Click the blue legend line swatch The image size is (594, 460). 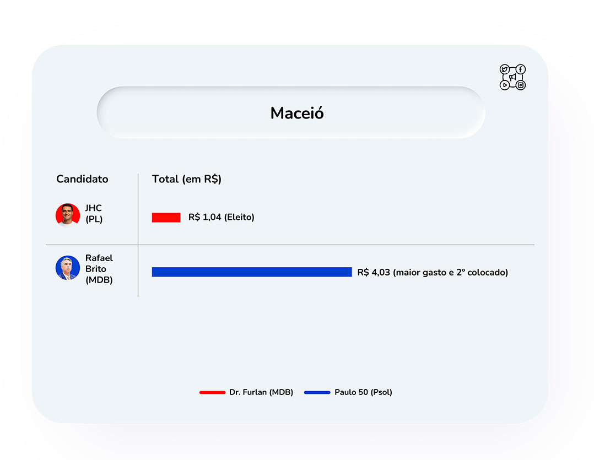[317, 393]
